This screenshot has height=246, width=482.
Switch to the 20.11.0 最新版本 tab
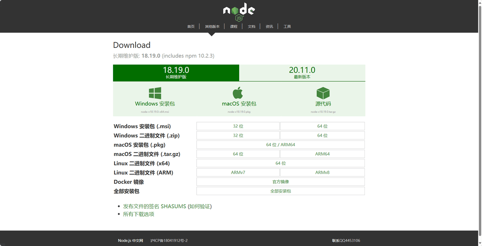[302, 73]
